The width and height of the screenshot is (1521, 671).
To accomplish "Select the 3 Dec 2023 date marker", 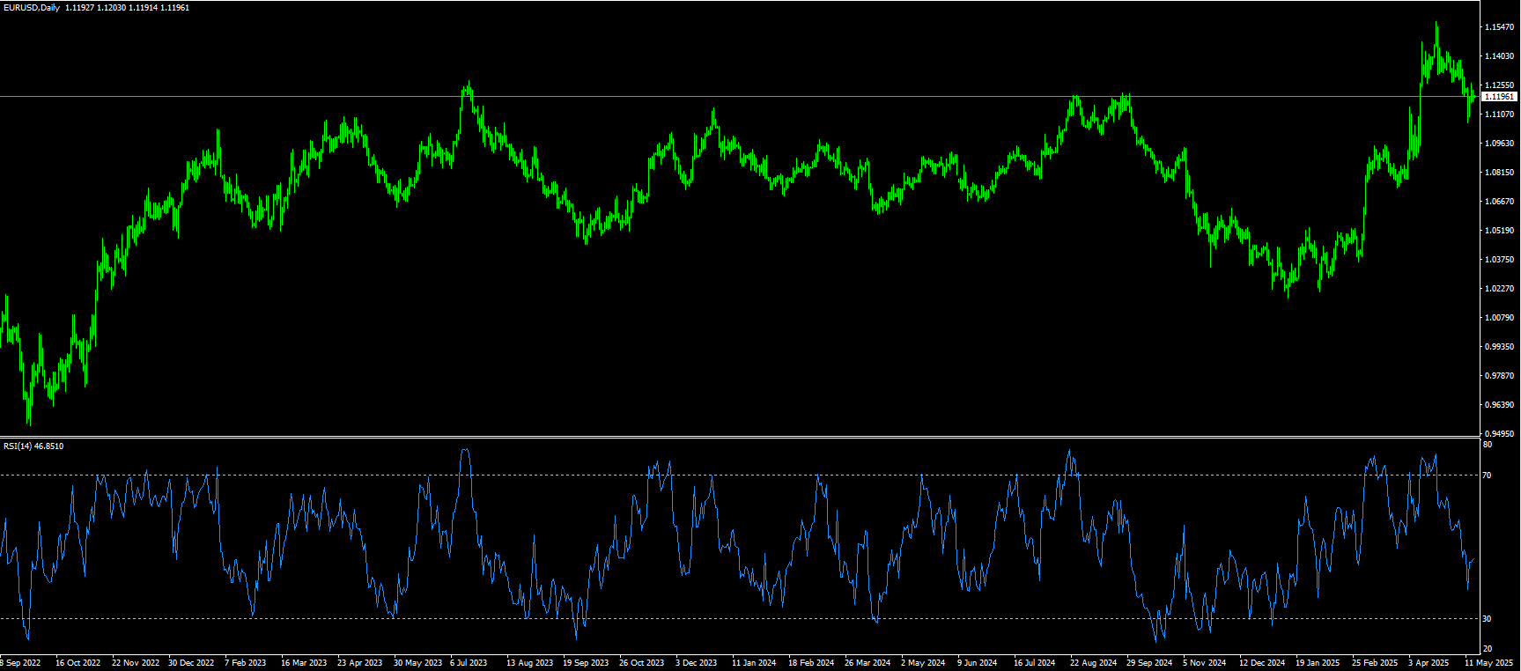I will (x=696, y=663).
